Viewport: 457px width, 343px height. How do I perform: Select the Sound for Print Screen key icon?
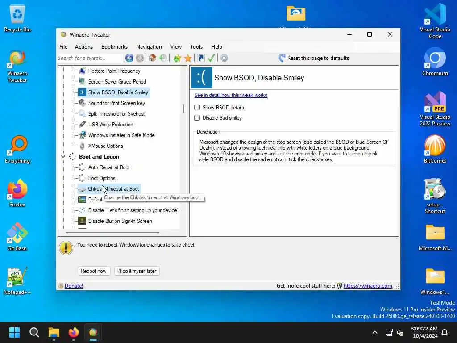(82, 103)
